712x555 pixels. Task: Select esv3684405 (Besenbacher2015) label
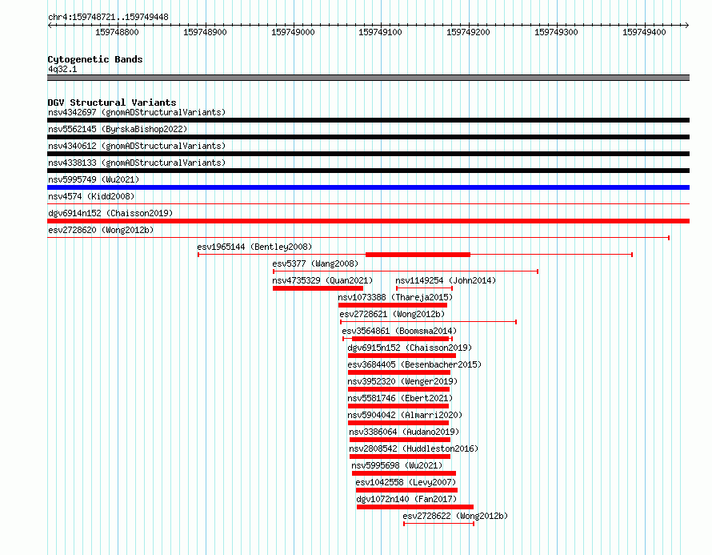(x=414, y=364)
